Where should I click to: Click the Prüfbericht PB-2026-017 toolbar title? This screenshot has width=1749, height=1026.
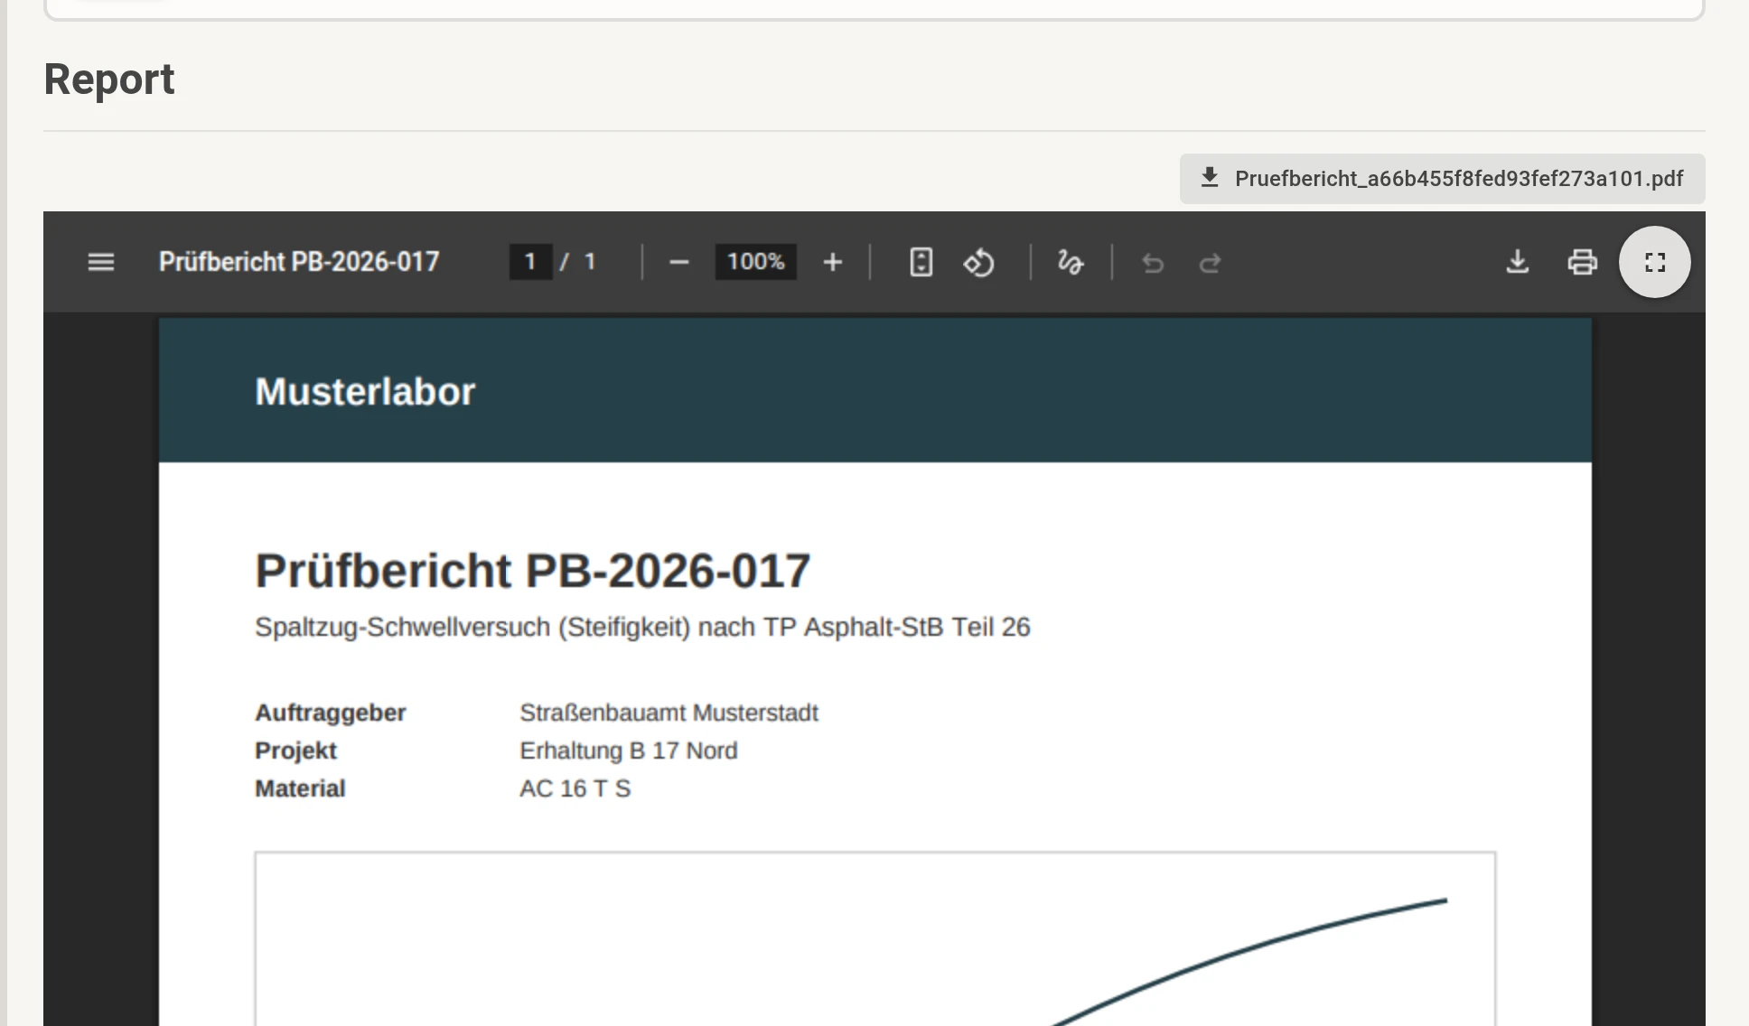(x=299, y=262)
